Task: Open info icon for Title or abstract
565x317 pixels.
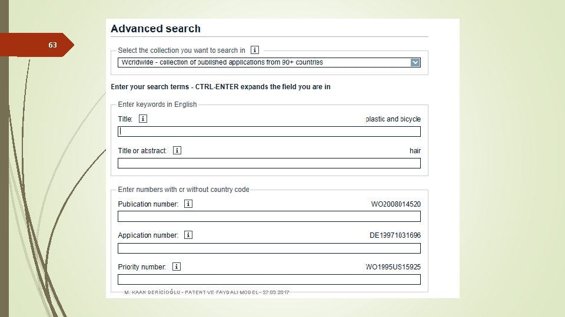Action: pos(177,150)
